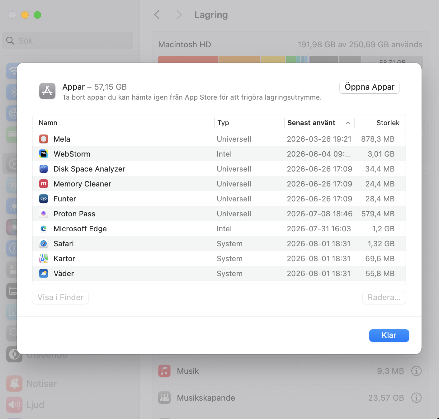Click Safari's System type cell
Screen dimensions: 439x419
click(x=229, y=243)
